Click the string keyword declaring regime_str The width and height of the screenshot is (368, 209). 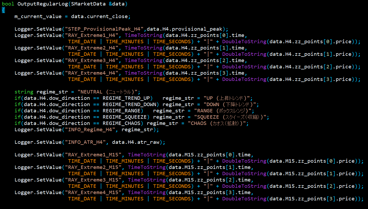tap(24, 92)
